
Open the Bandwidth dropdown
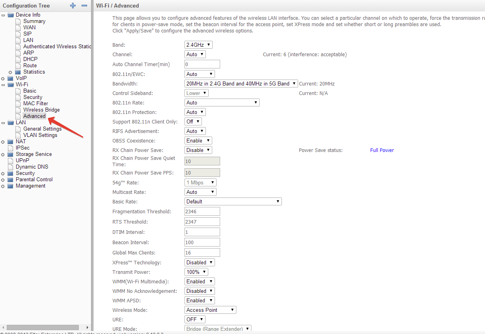click(241, 83)
